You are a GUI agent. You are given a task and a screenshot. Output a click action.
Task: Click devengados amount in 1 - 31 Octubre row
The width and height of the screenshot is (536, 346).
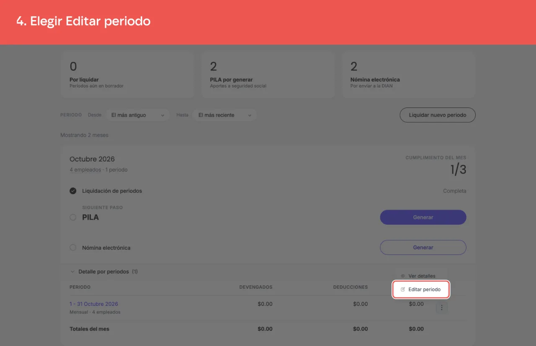point(265,304)
